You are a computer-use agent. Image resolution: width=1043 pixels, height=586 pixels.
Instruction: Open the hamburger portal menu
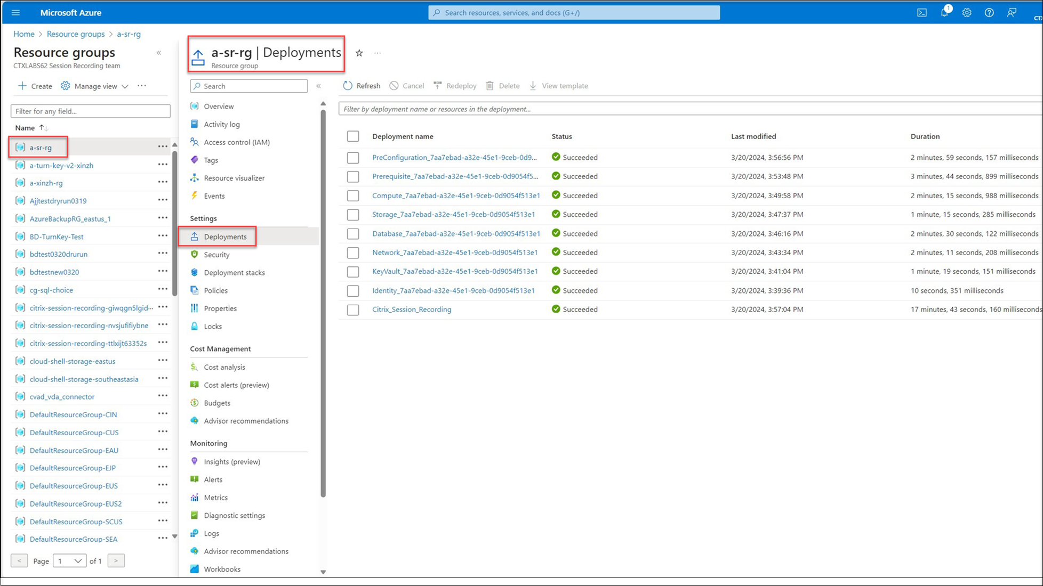click(15, 13)
